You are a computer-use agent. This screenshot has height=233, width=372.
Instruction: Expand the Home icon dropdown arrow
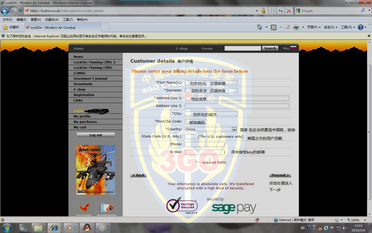pos(266,27)
